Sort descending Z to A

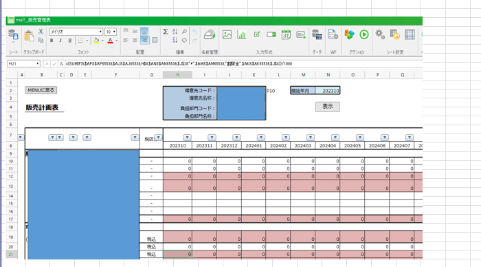click(175, 40)
